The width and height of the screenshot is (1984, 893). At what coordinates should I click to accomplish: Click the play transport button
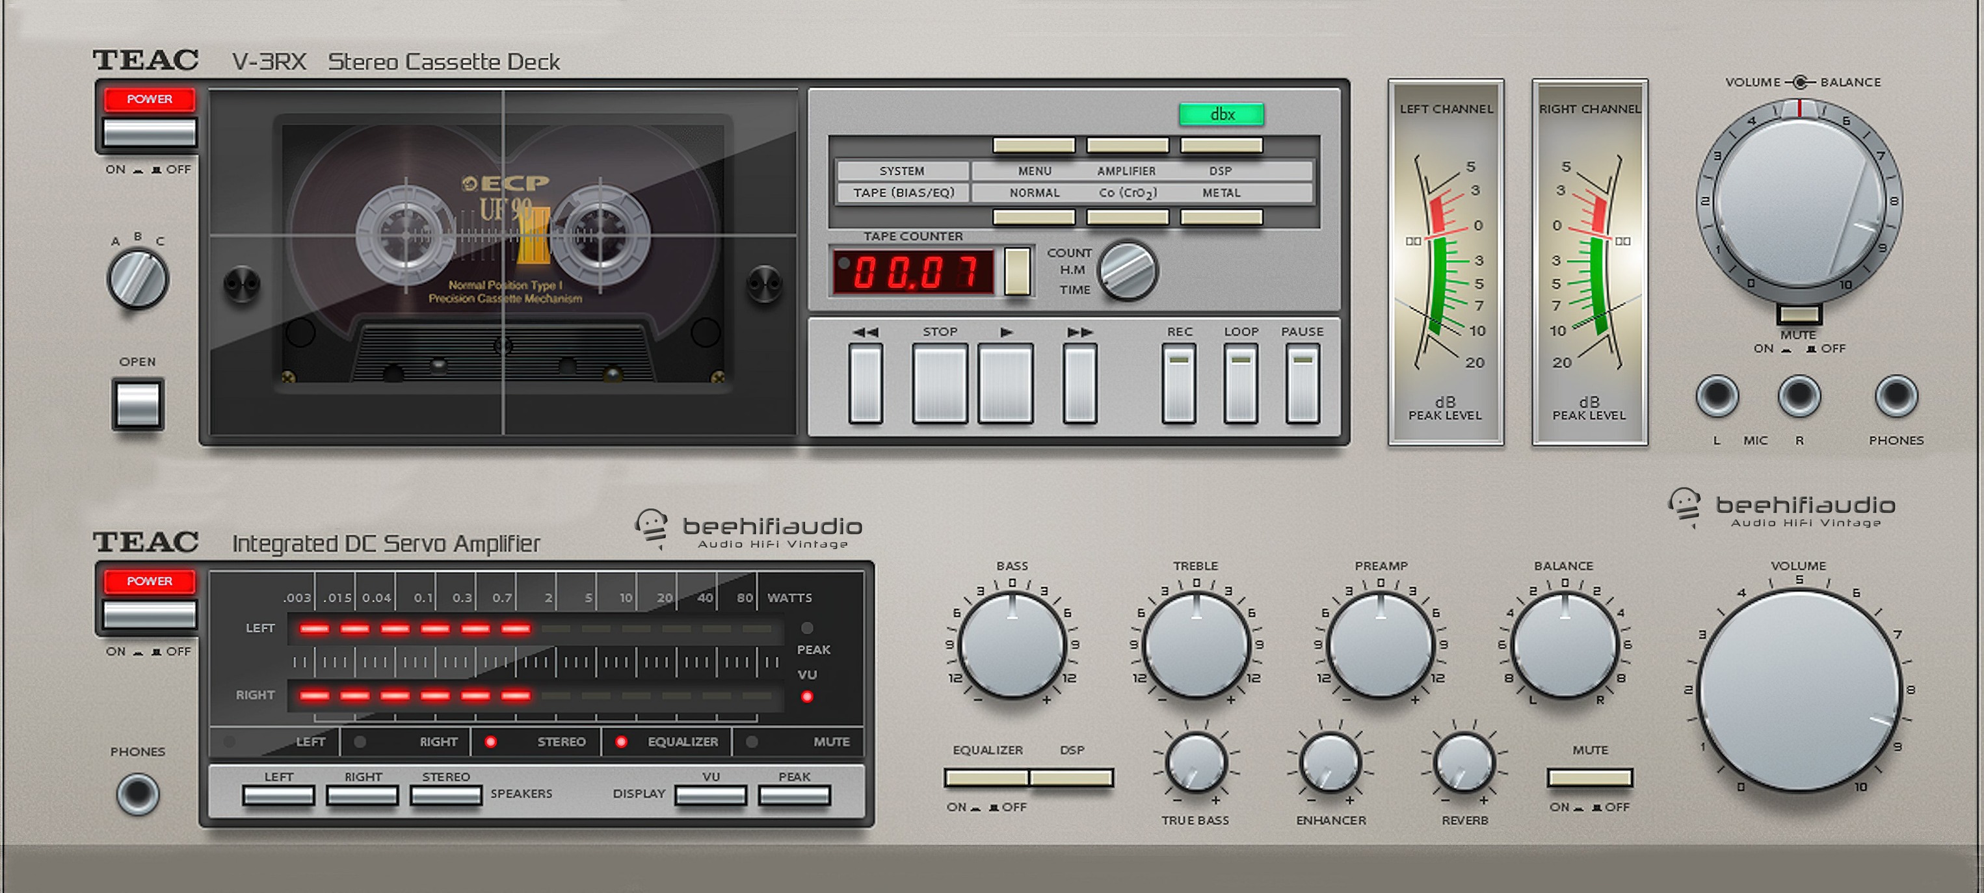tap(1005, 383)
